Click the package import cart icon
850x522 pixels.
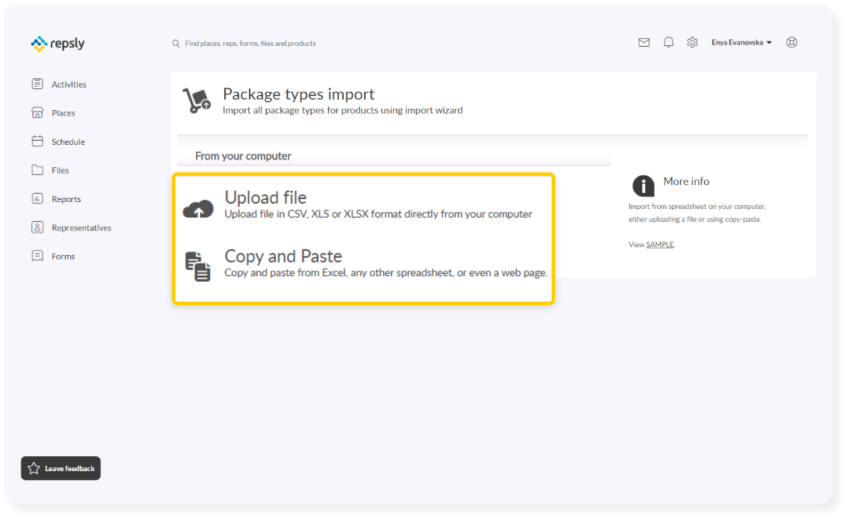coord(197,101)
